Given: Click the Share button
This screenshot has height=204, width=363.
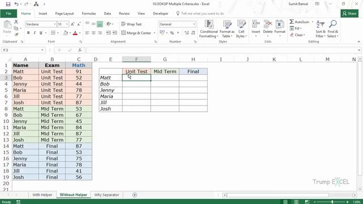Looking at the screenshot, I should (349, 14).
